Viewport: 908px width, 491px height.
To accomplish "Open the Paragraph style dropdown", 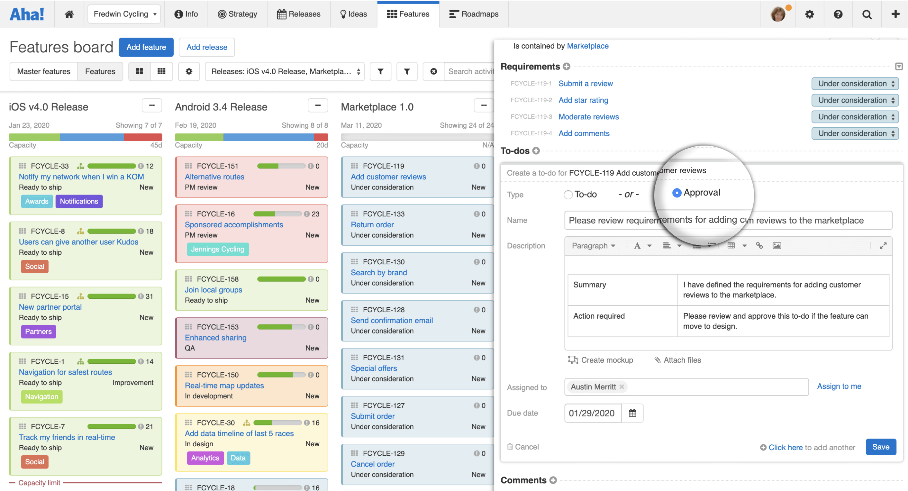I will pyautogui.click(x=593, y=245).
